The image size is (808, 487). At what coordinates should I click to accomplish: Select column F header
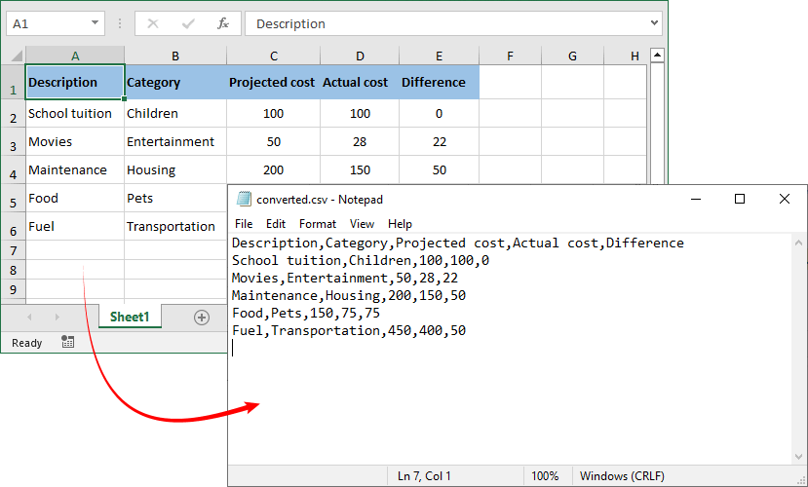[x=510, y=56]
